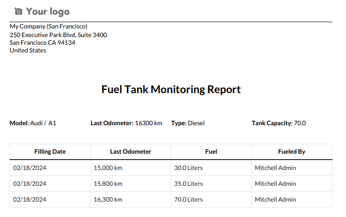Click 'Tank Capacity: 70.0' field
Screen dimensions: 346x217
[279, 123]
